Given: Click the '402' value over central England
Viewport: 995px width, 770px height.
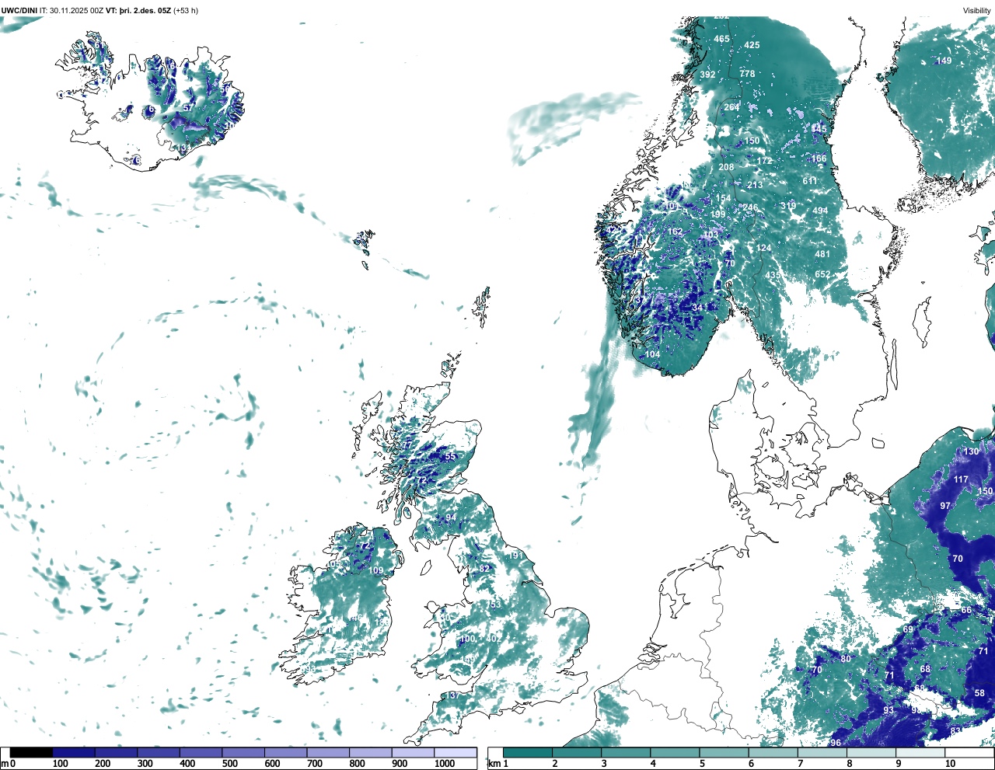Looking at the screenshot, I should [x=493, y=639].
